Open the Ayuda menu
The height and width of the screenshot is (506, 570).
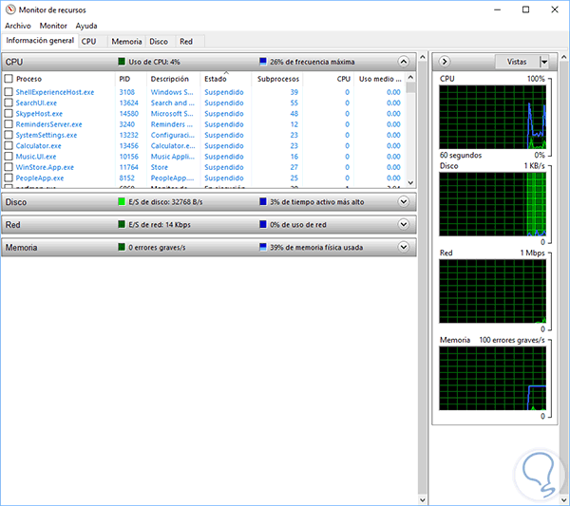point(86,26)
